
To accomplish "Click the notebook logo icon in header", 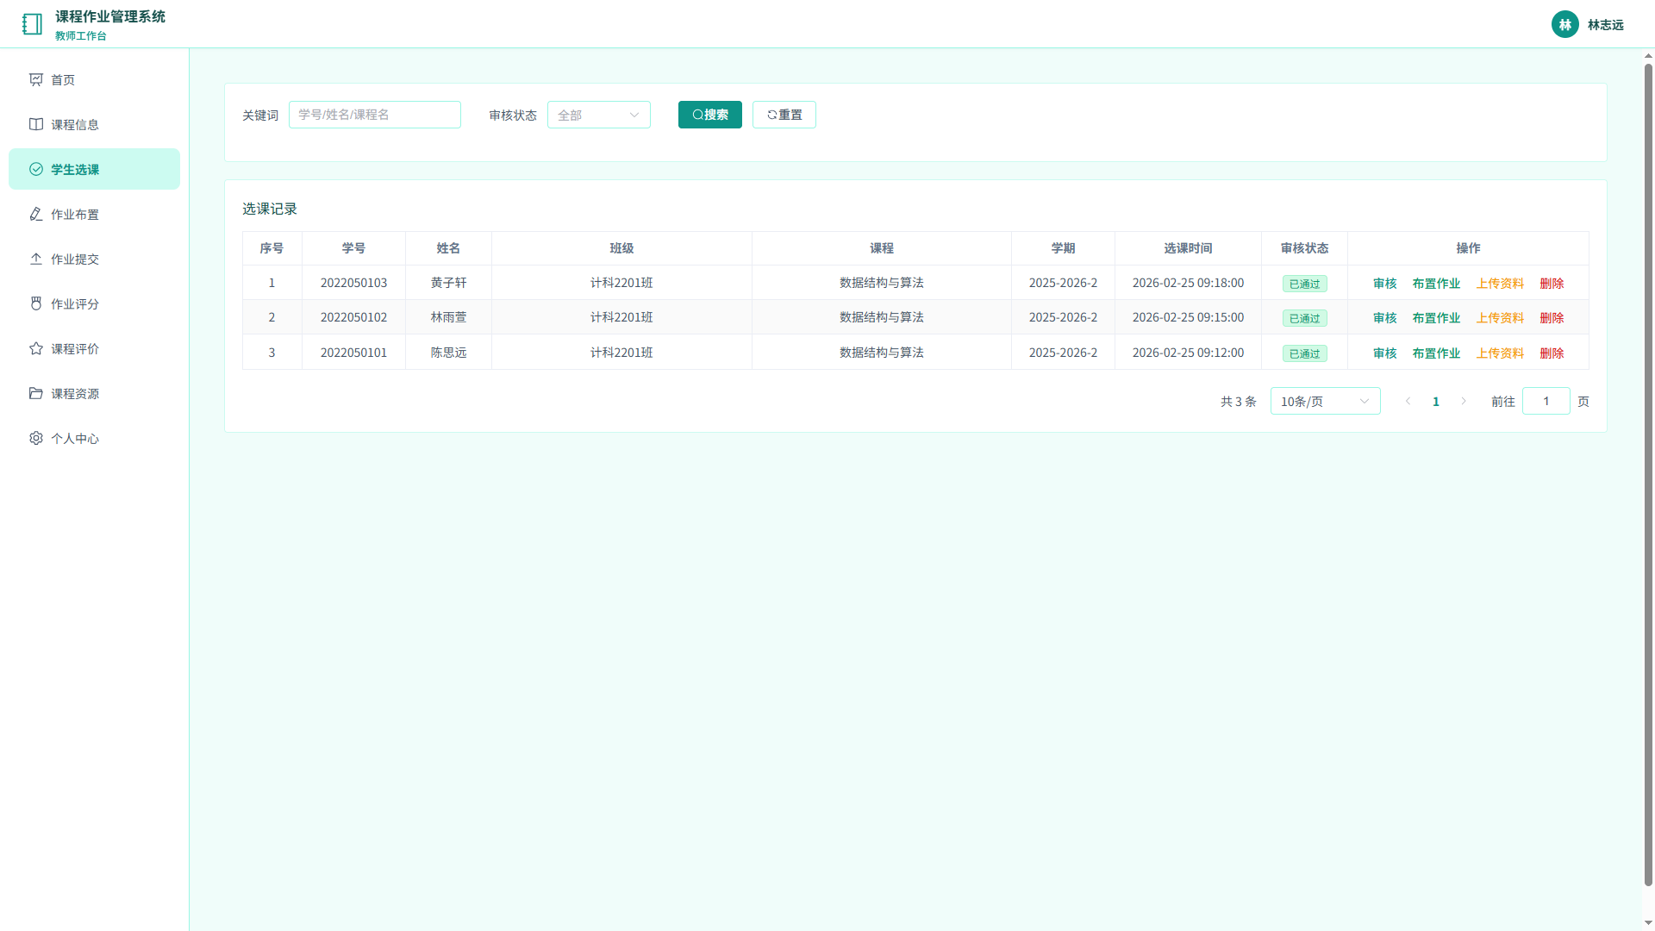I will [32, 24].
